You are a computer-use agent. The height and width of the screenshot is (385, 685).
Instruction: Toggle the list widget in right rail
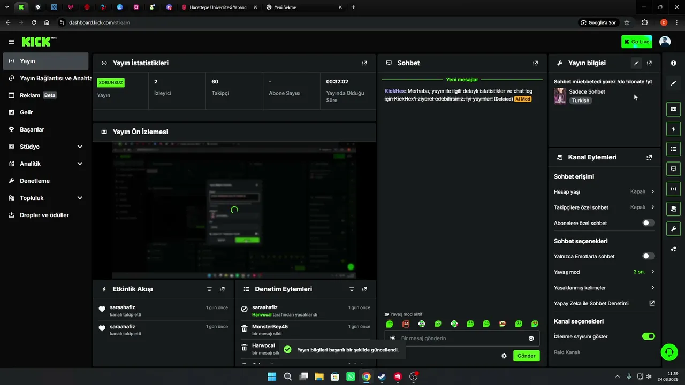coord(673,149)
